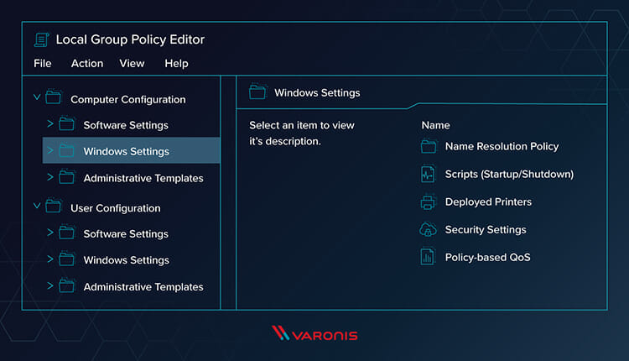629x361 pixels.
Task: Select Windows Settings under User Configuration
Action: (127, 260)
